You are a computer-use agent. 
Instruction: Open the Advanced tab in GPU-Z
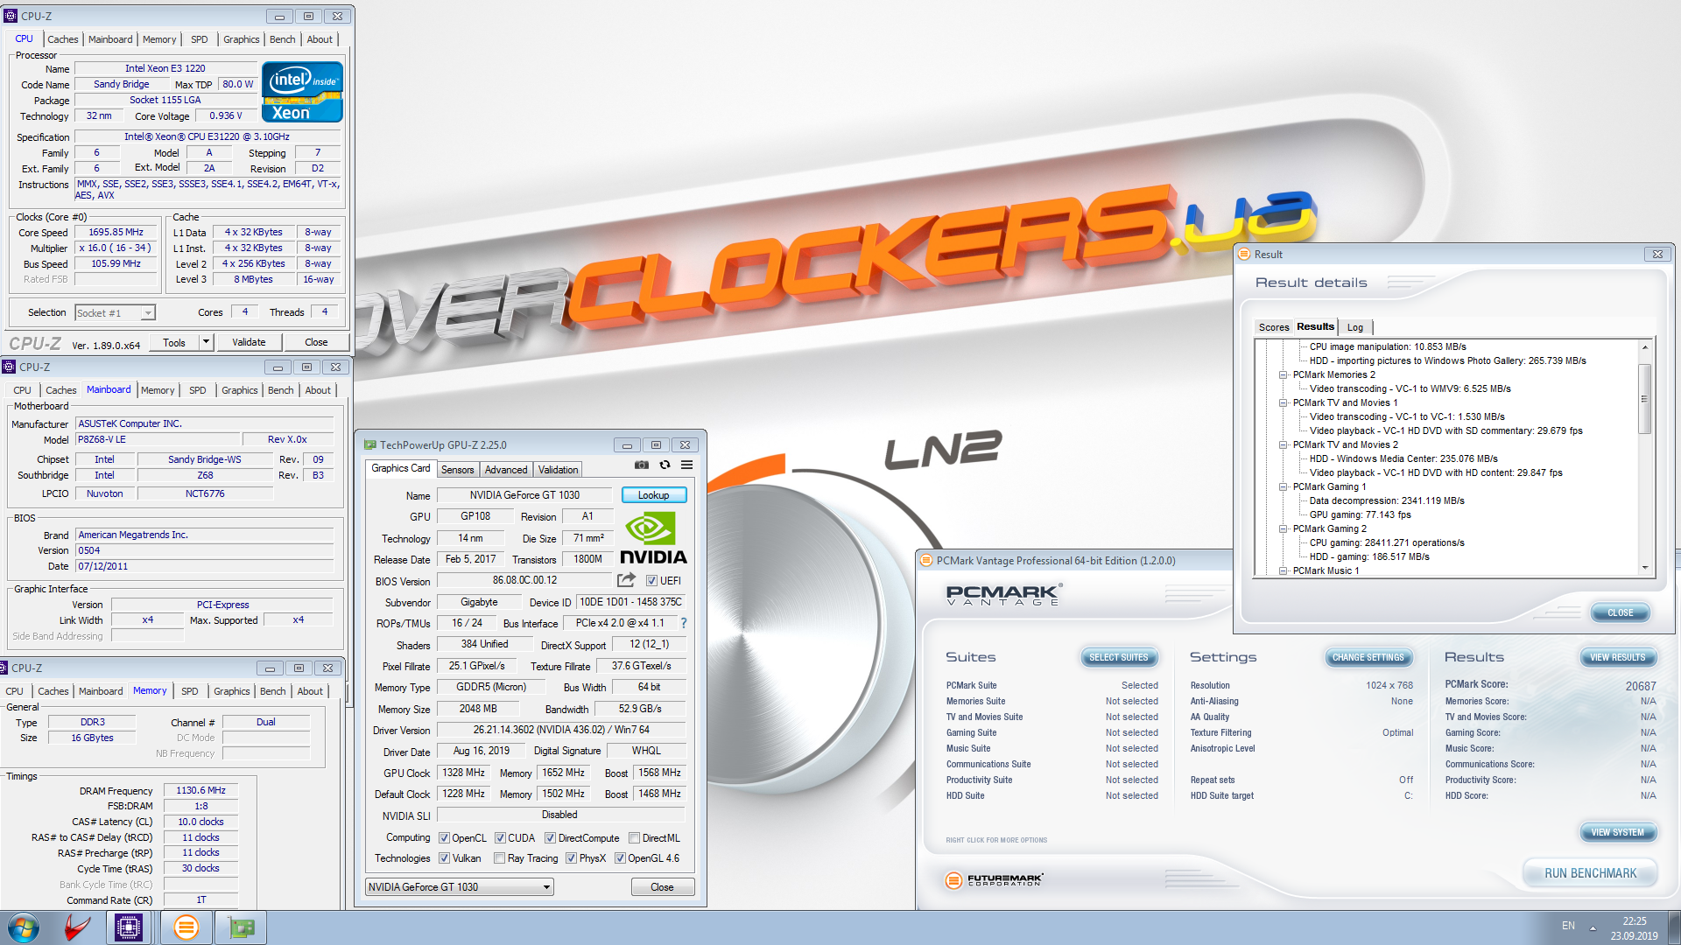tap(506, 470)
